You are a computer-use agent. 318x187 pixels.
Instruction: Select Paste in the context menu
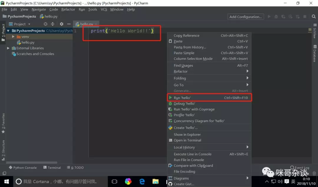point(209,41)
